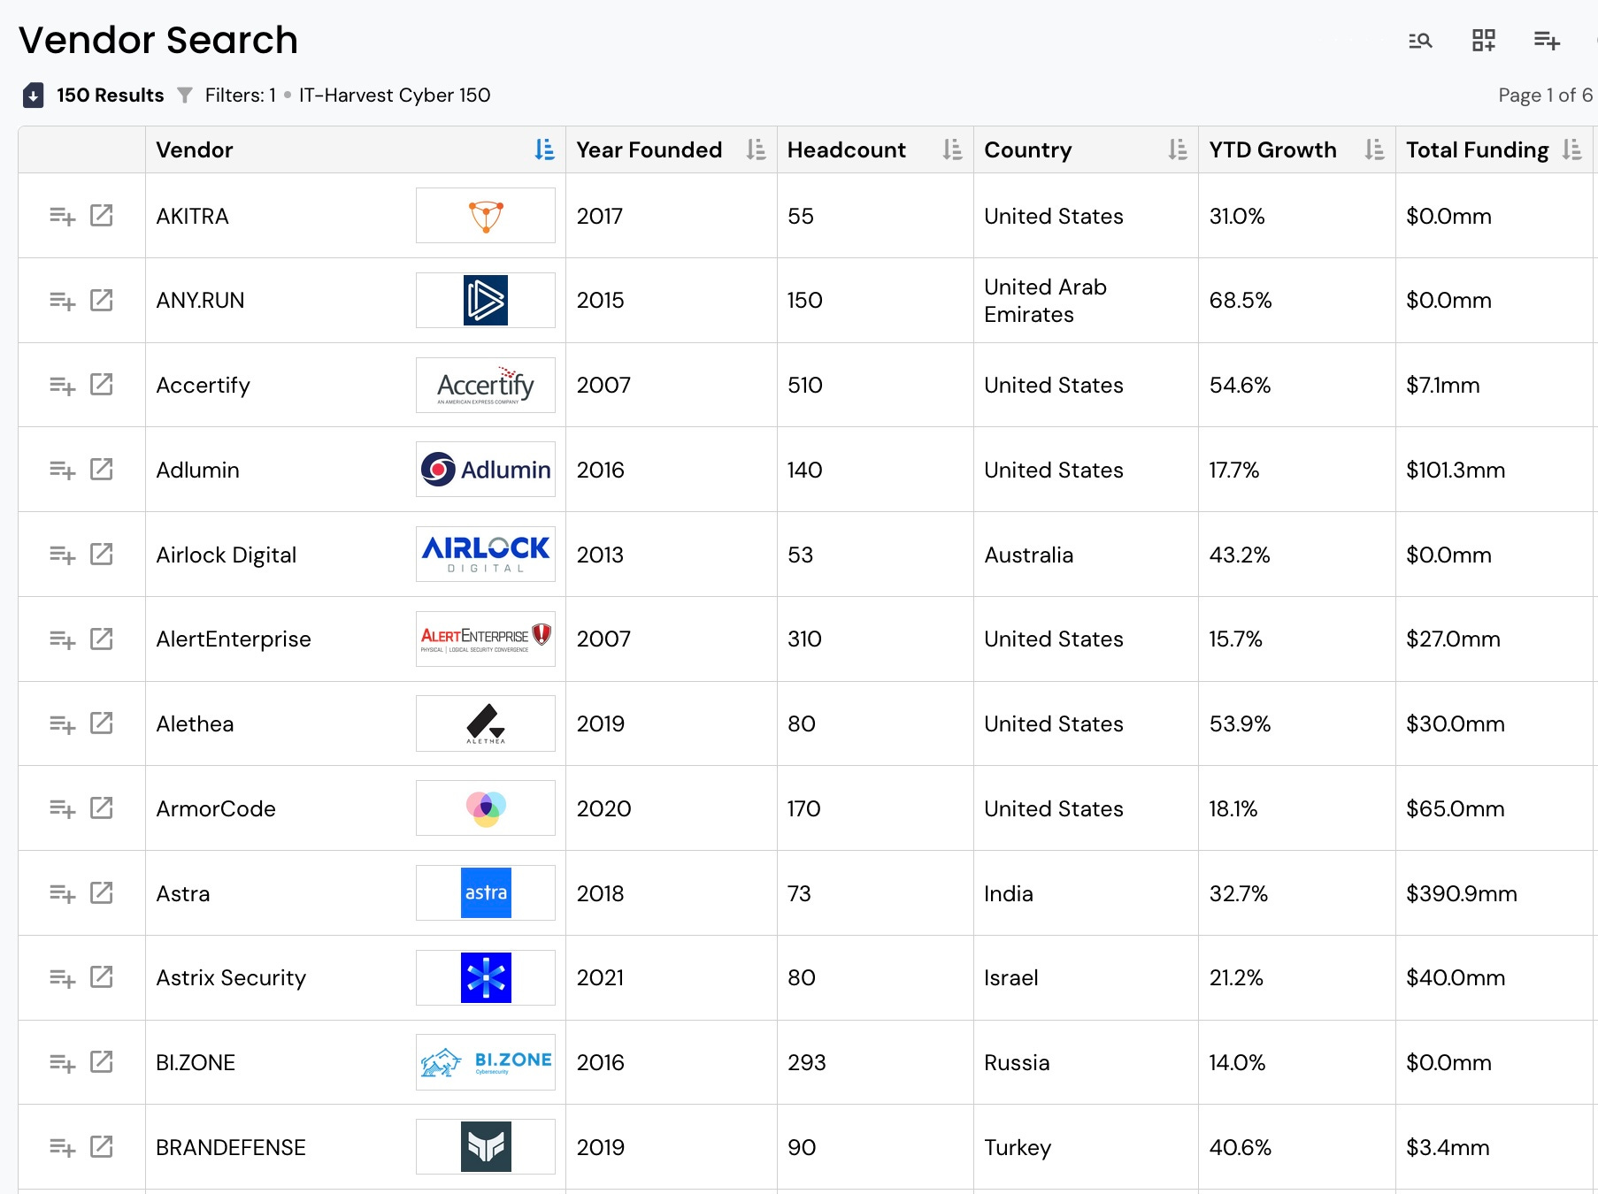Click the 'Page 1 of 6' indicator

click(1545, 95)
